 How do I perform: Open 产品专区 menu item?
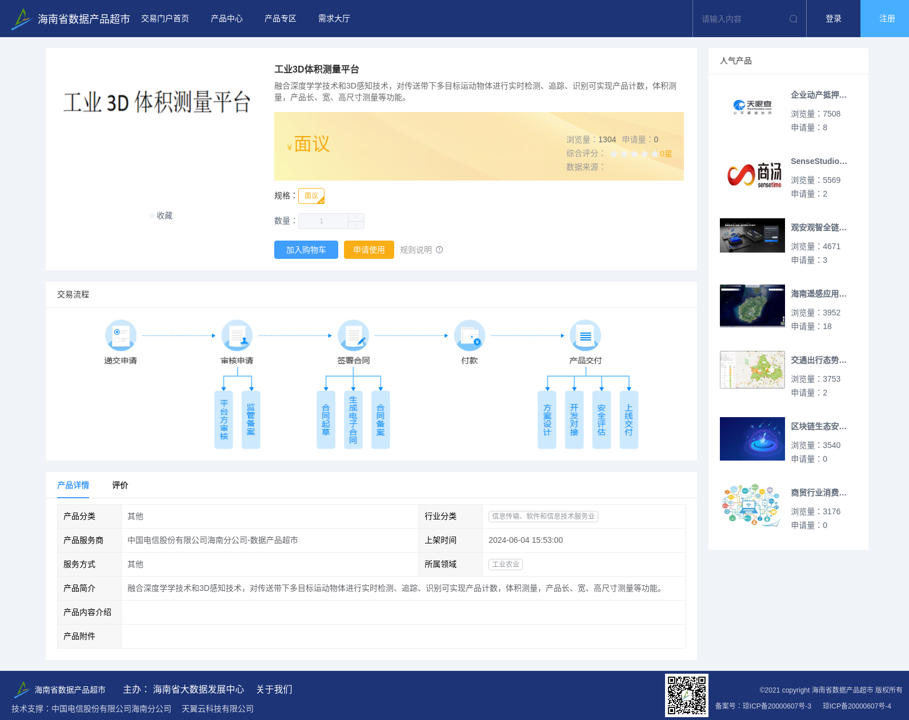(x=281, y=19)
